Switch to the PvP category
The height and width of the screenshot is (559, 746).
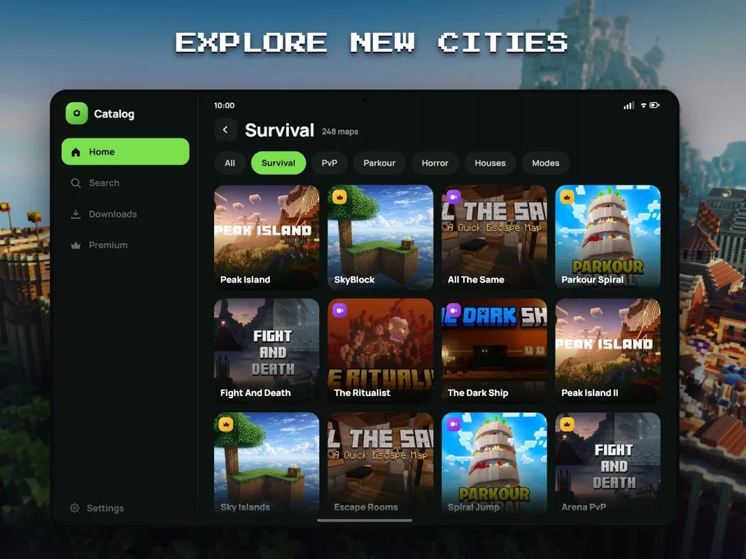329,163
